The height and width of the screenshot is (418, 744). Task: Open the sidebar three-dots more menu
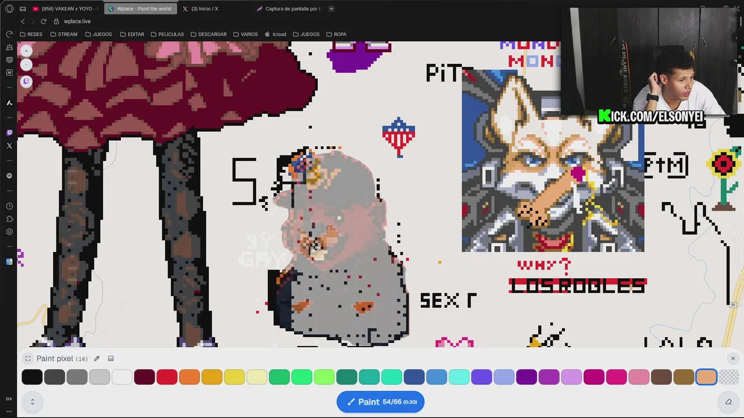coord(9,411)
